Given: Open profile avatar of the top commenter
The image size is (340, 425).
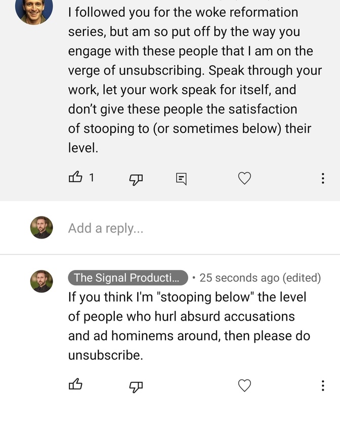Looking at the screenshot, I should (34, 11).
